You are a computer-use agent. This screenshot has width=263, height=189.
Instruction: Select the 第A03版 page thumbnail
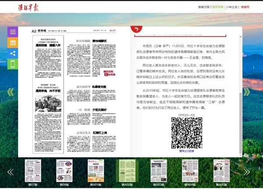158,171
